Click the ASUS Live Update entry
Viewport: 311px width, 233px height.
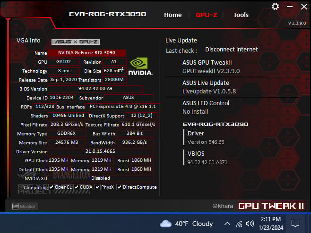pos(209,87)
